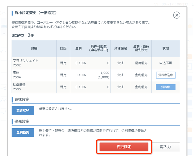Click the 1,000 lendable quantity for 高速
The height and width of the screenshot is (156, 194).
(104, 73)
